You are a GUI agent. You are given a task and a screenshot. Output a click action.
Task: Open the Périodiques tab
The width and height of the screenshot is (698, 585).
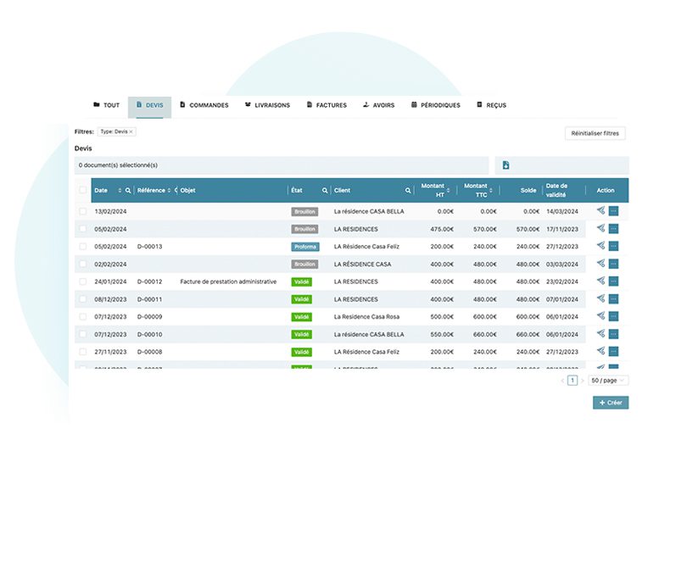coord(436,105)
